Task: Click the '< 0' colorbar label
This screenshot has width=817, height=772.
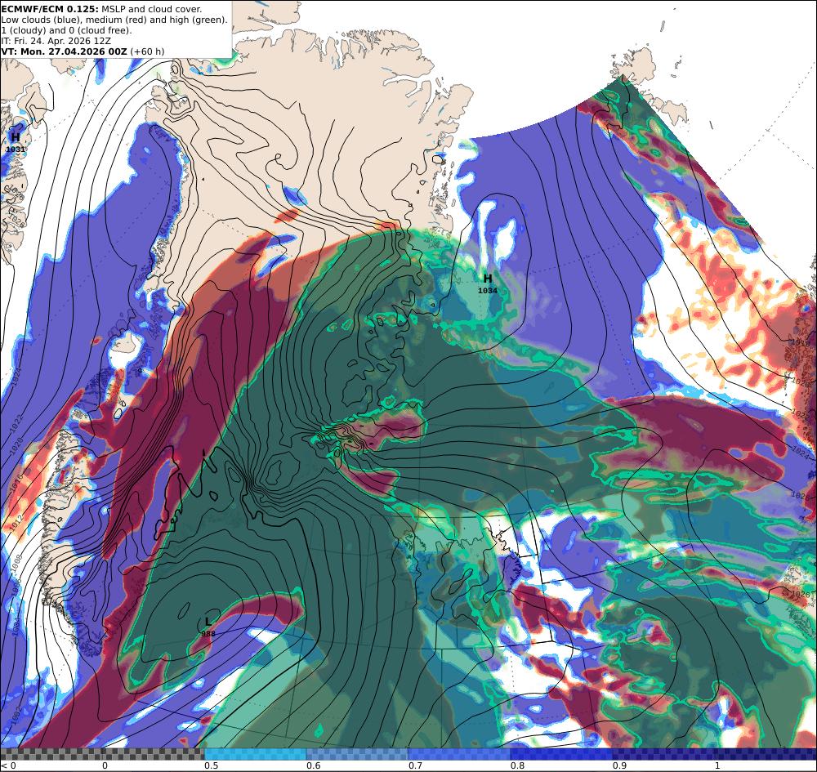Action: pyautogui.click(x=9, y=765)
